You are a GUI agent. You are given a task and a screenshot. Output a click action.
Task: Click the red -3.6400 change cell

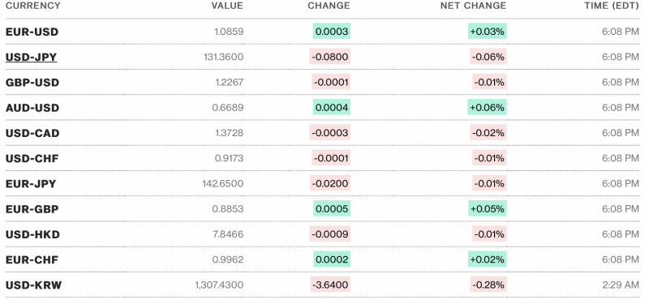[330, 285]
